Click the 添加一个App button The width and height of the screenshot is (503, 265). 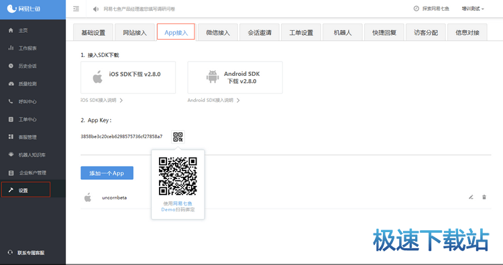[107, 173]
